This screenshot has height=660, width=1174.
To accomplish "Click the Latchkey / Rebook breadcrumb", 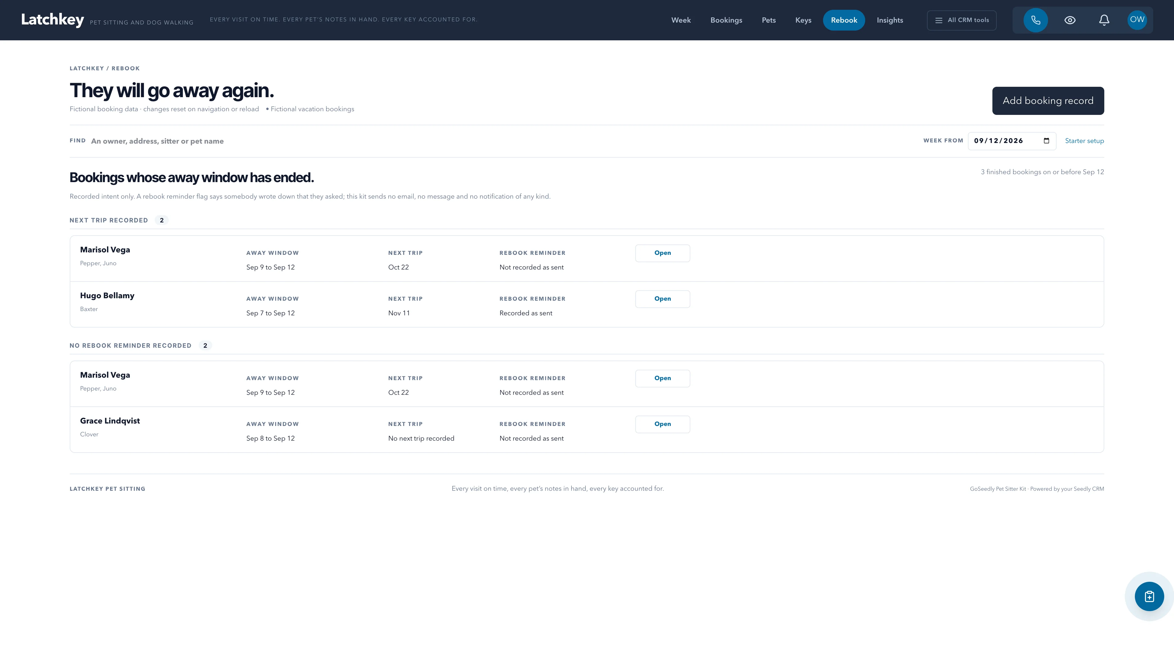I will (104, 68).
